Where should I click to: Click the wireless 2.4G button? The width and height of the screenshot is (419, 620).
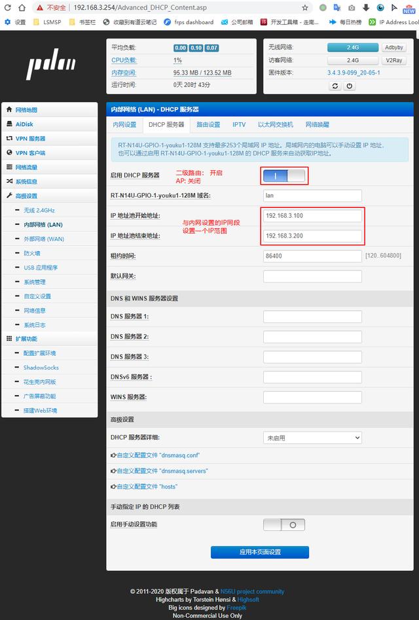coord(352,48)
